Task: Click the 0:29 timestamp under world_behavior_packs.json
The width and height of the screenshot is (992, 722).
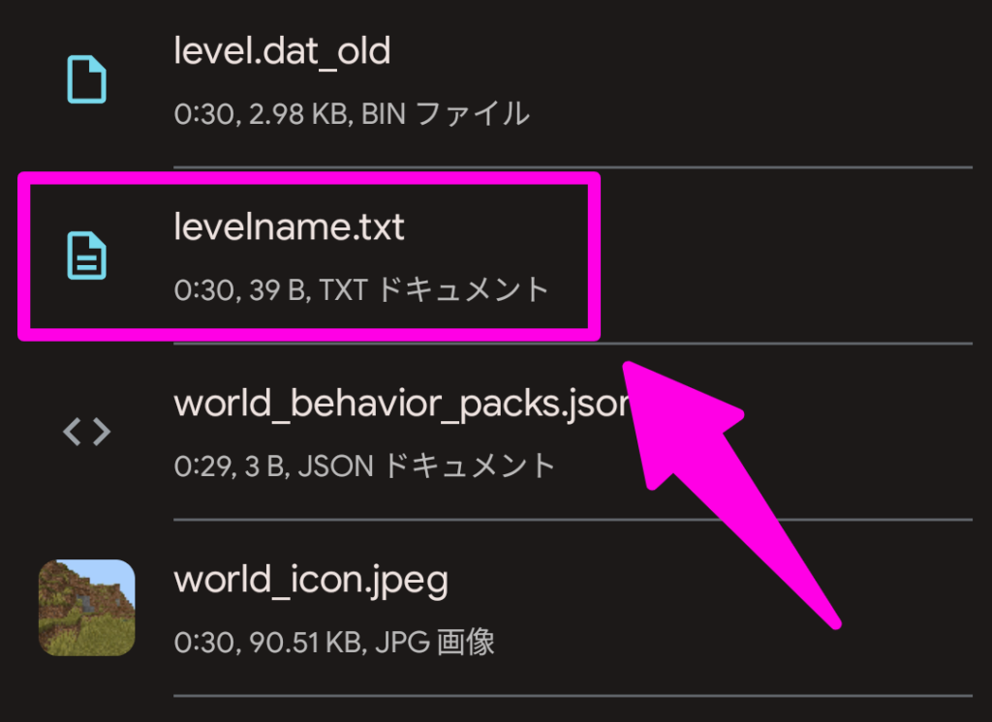Action: point(197,466)
